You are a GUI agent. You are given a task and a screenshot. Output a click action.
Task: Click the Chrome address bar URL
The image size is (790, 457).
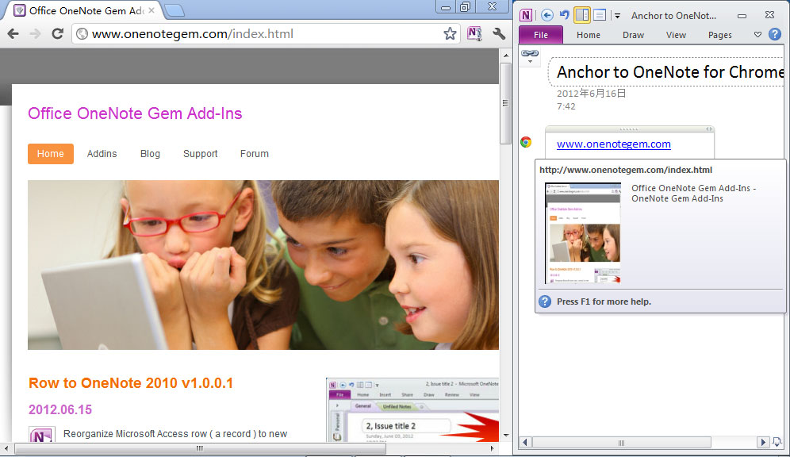[192, 34]
